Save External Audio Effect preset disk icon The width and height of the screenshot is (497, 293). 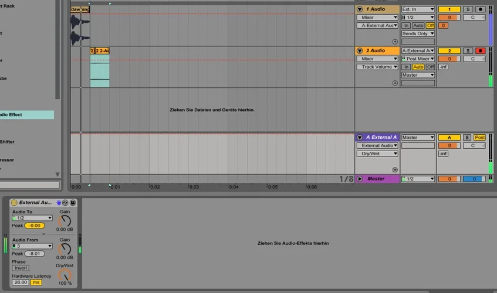point(73,203)
